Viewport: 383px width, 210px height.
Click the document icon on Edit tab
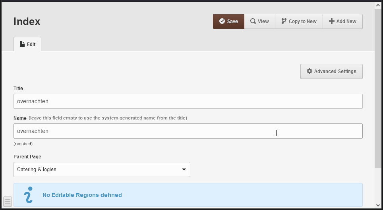tap(22, 44)
